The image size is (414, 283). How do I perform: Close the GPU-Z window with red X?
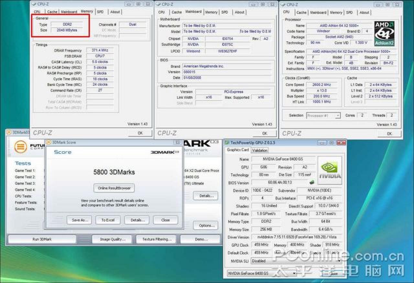click(341, 142)
